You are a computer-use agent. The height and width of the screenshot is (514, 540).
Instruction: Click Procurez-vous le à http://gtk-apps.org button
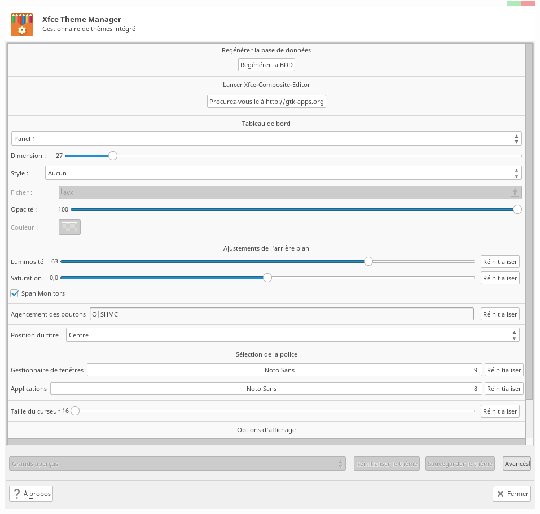(x=266, y=102)
